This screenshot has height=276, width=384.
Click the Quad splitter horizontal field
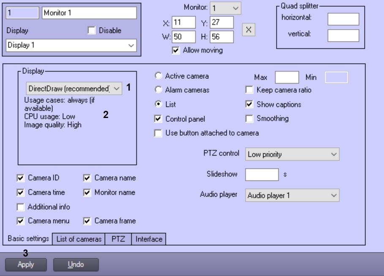(x=343, y=19)
